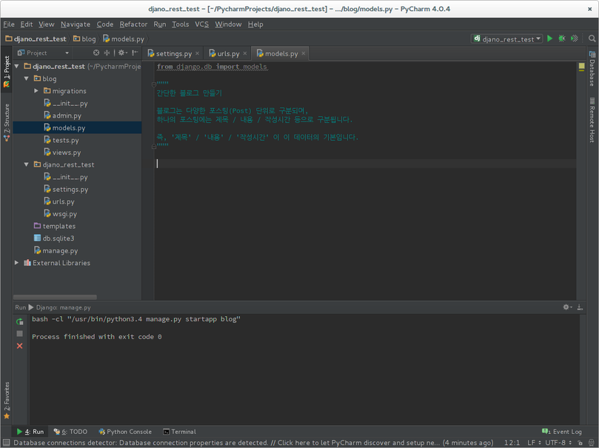This screenshot has width=599, height=448.
Task: Close the run tab with red X
Action: pyautogui.click(x=20, y=346)
